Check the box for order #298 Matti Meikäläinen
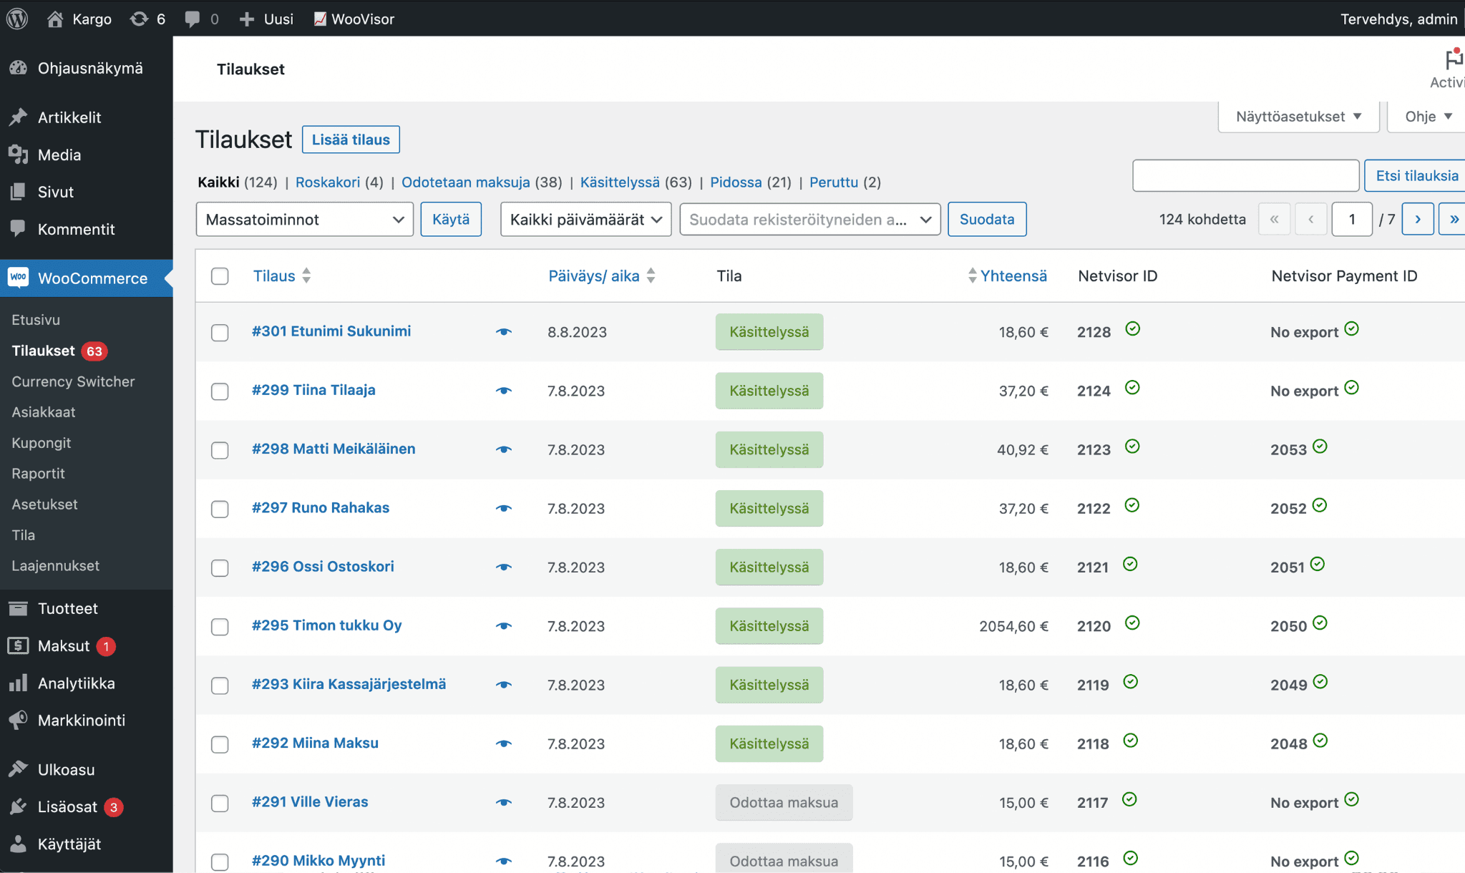Screen dimensions: 1465x873 pyautogui.click(x=220, y=450)
